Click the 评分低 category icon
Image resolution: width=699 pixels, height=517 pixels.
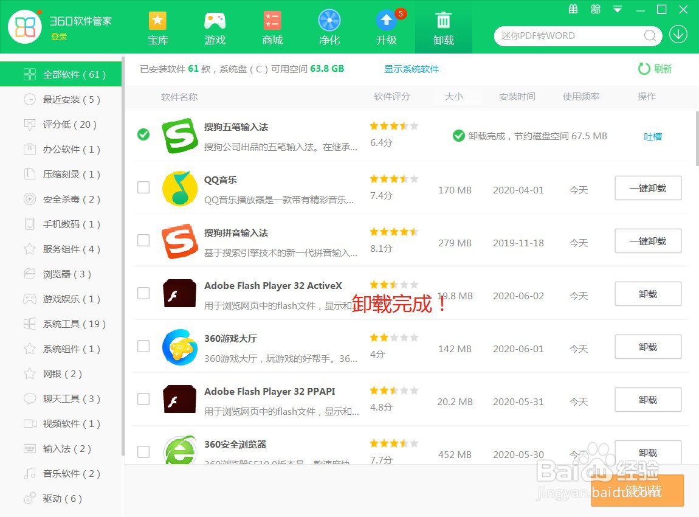[29, 125]
